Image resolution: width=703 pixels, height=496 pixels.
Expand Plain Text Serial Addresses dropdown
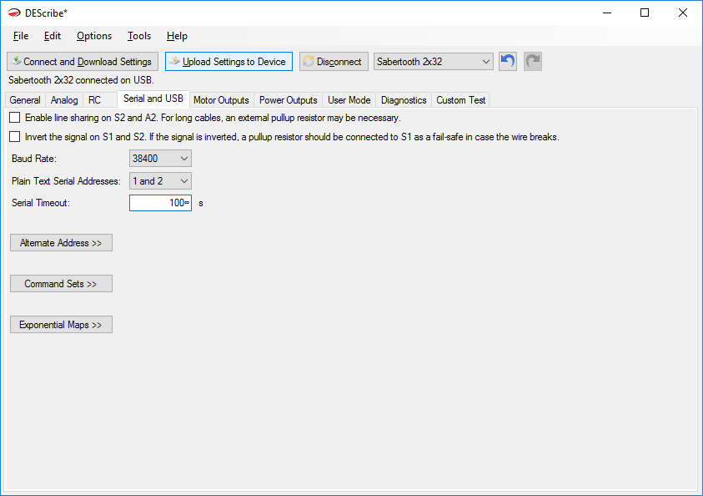(160, 181)
